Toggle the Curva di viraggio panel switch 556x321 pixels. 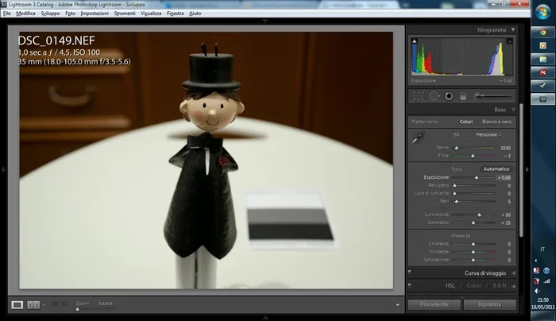click(x=410, y=273)
